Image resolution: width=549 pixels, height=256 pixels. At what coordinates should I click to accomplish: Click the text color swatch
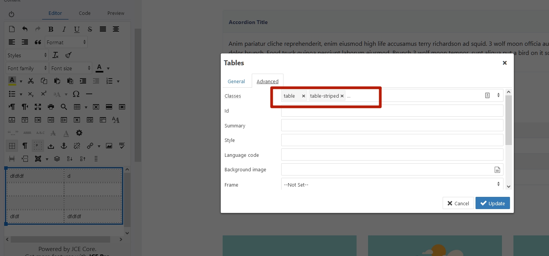[x=99, y=68]
